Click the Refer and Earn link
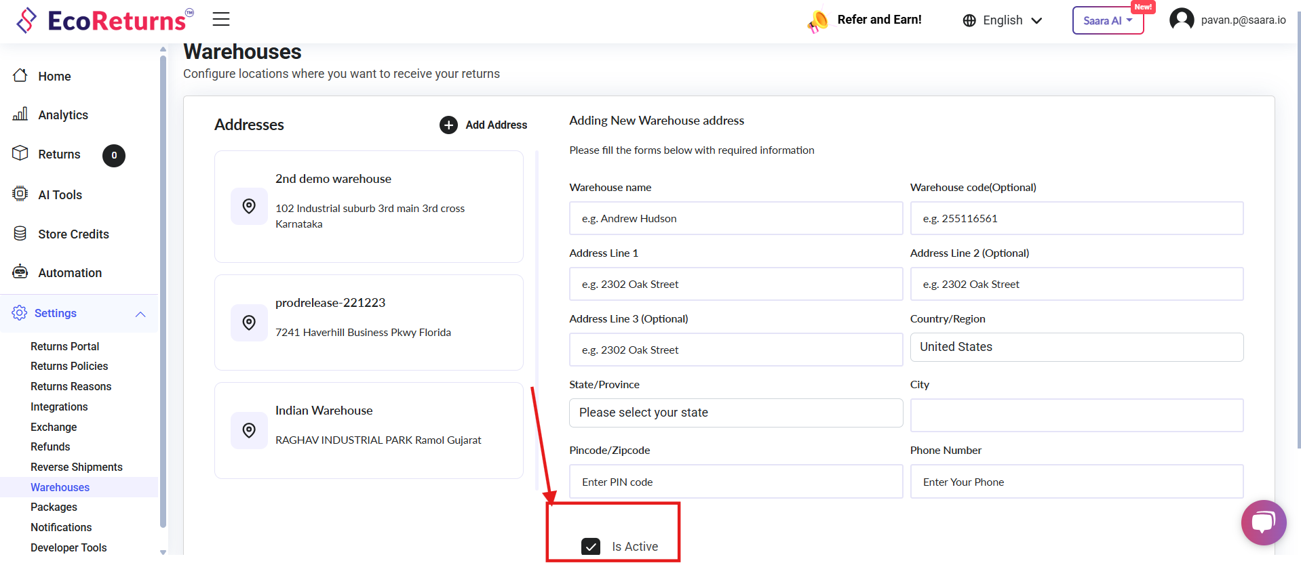The image size is (1301, 563). coord(878,20)
